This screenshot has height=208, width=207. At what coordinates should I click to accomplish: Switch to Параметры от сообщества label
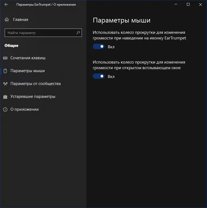pos(35,84)
